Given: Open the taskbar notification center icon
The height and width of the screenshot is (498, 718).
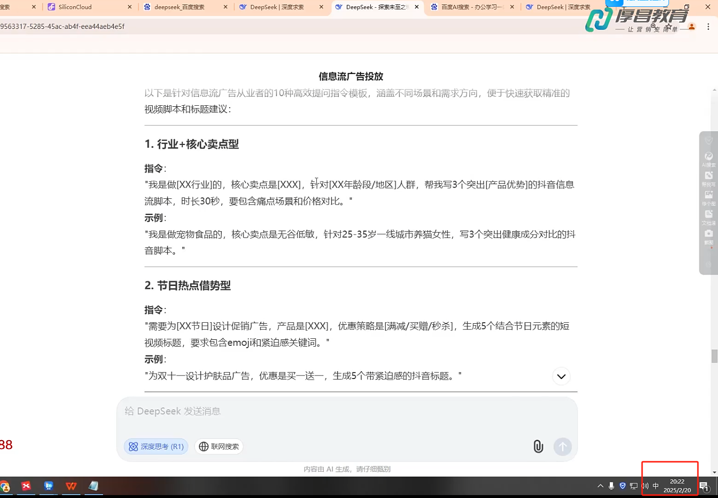Looking at the screenshot, I should pos(704,486).
